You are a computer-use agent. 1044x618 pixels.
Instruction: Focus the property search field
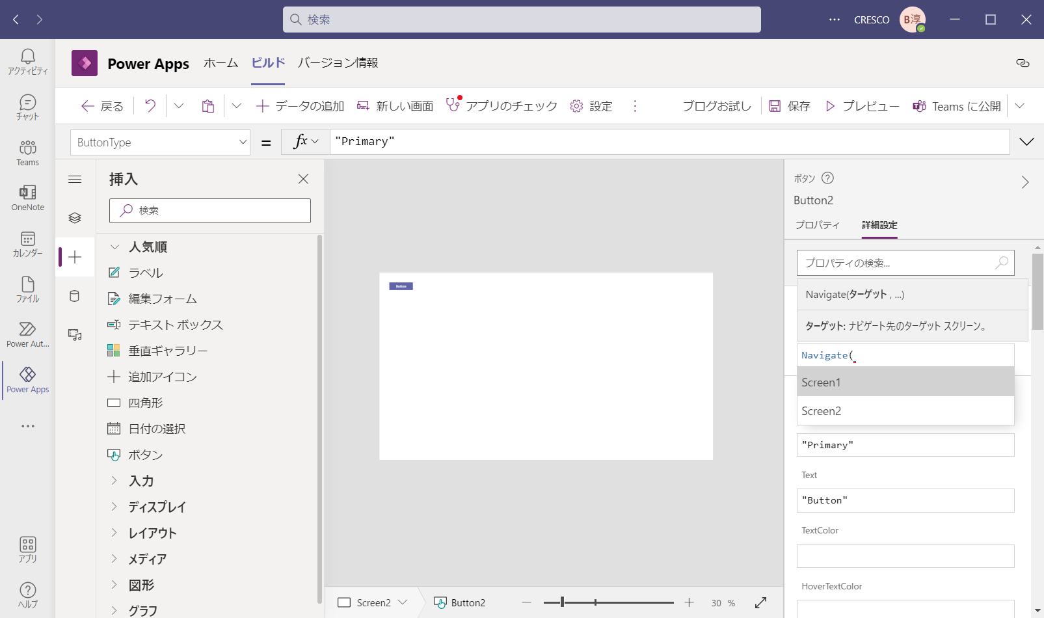[905, 263]
